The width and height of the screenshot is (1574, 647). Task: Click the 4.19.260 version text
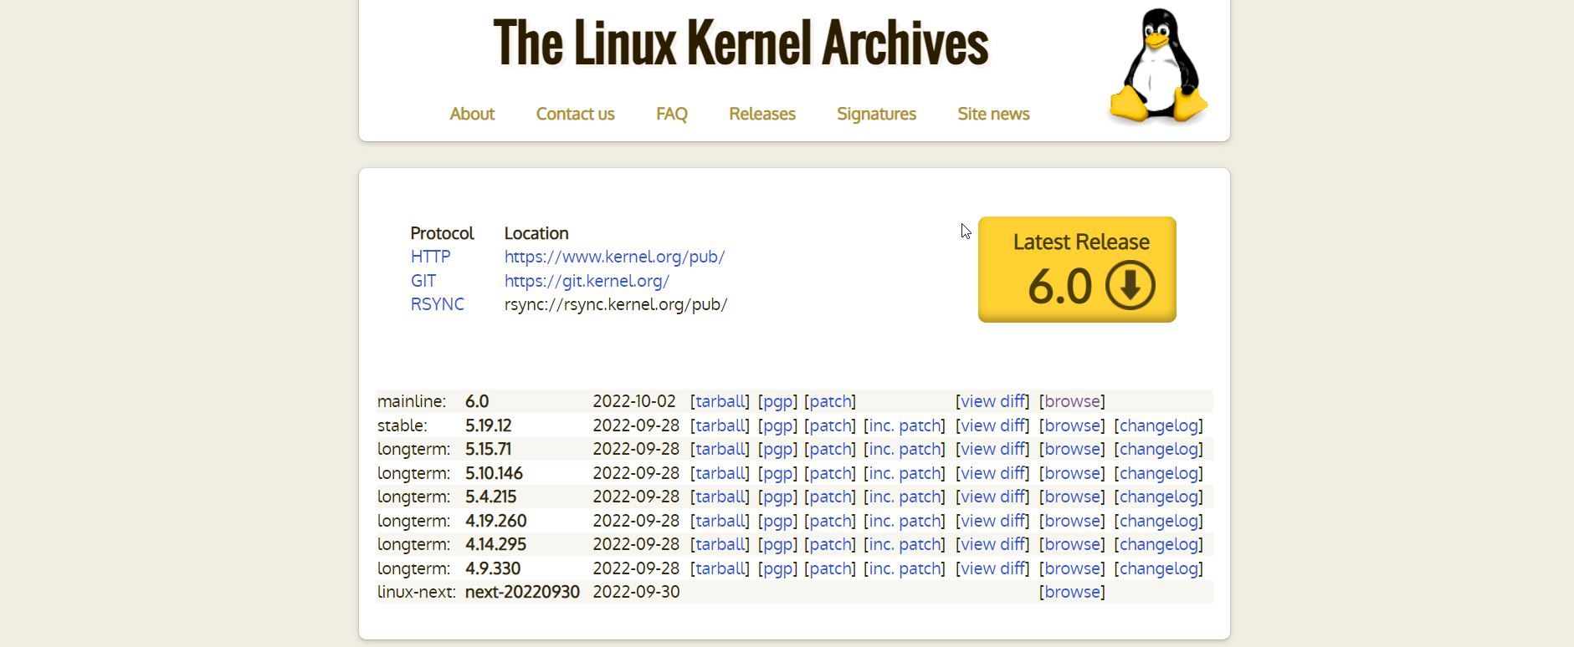[x=495, y=521]
